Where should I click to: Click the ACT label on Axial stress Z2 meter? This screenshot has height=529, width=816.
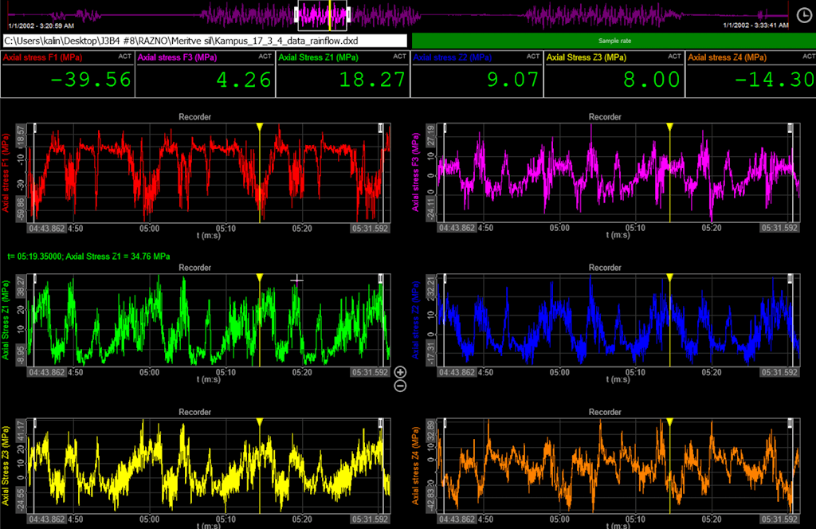[x=533, y=57]
